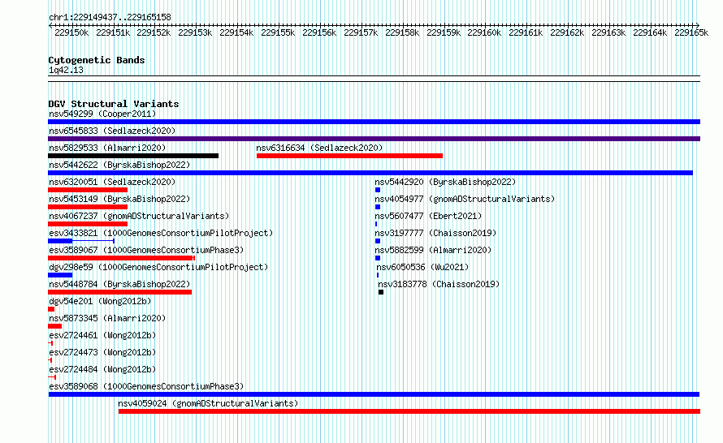Select nsv4067237 (gnomADStructuralVariants) label
The height and width of the screenshot is (443, 723).
click(x=139, y=216)
